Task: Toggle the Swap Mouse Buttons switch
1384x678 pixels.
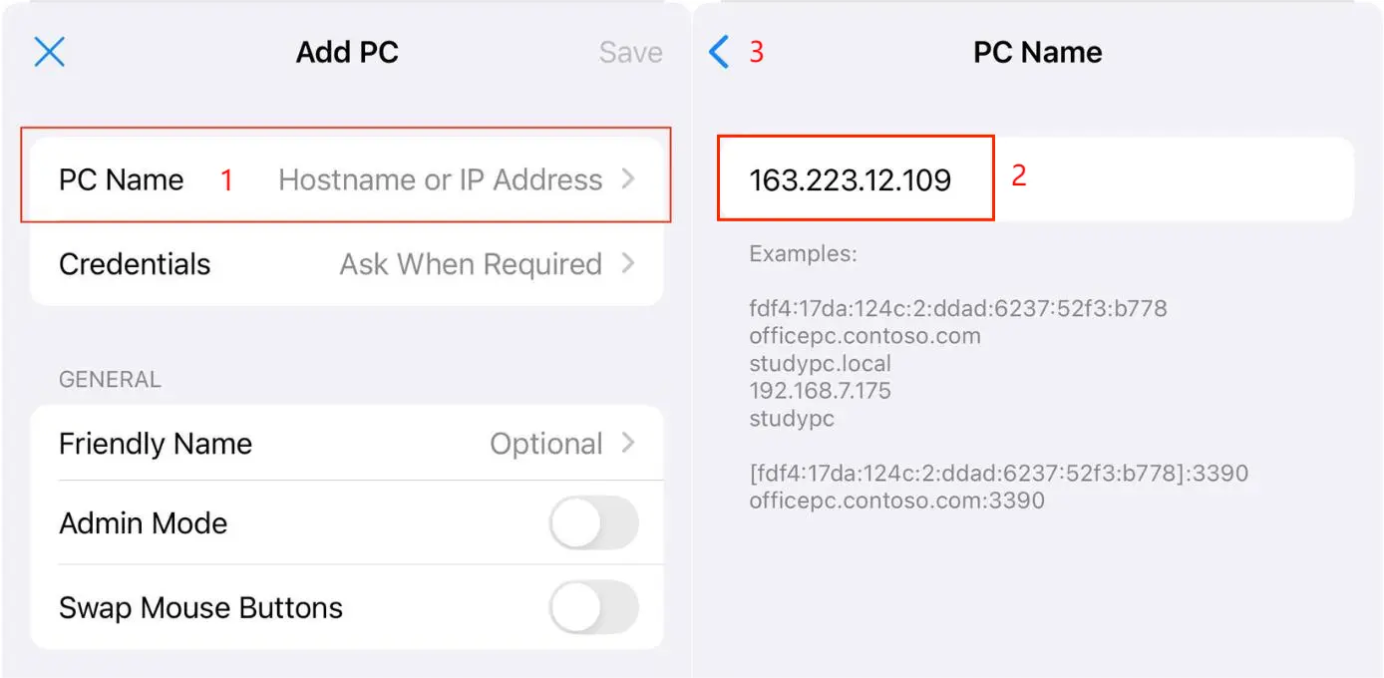Action: coord(593,607)
